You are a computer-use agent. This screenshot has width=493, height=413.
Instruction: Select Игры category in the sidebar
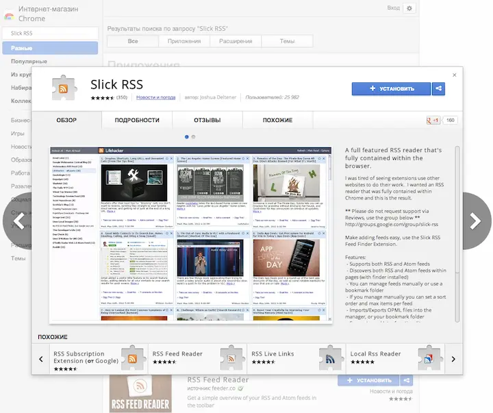pyautogui.click(x=17, y=134)
